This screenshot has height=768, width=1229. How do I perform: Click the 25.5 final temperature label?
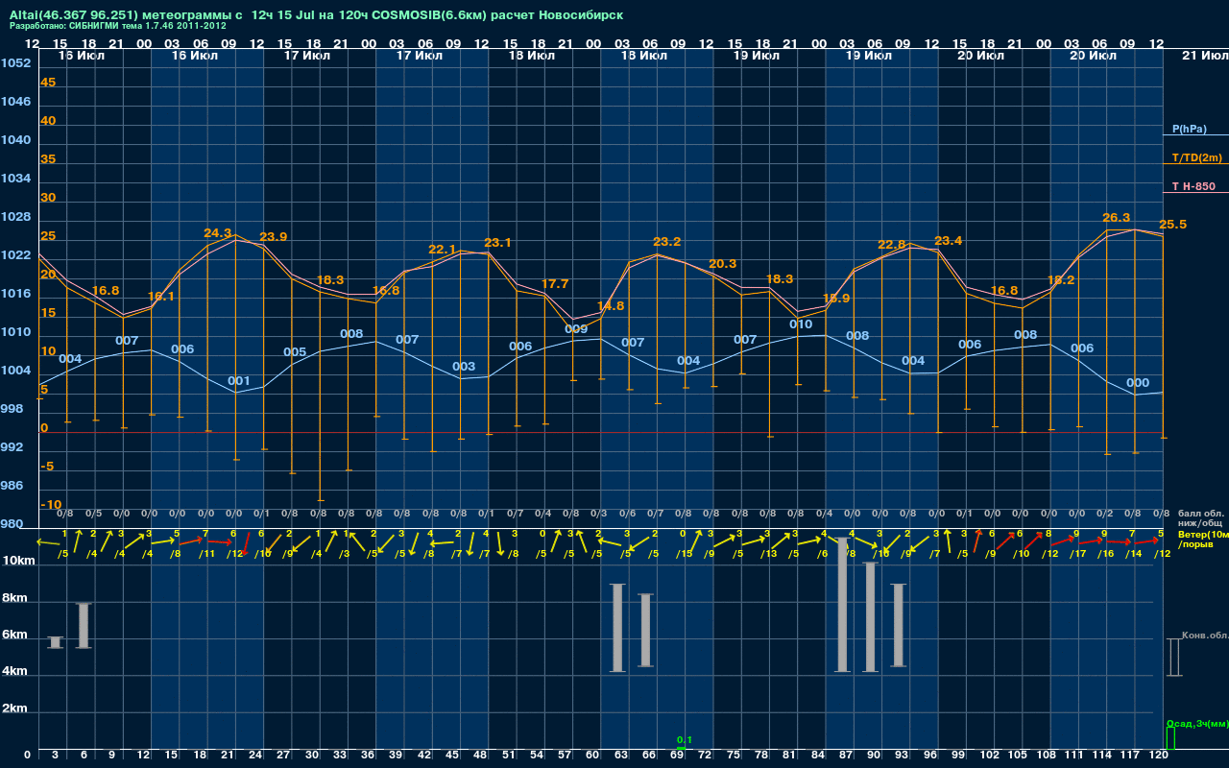point(1172,225)
